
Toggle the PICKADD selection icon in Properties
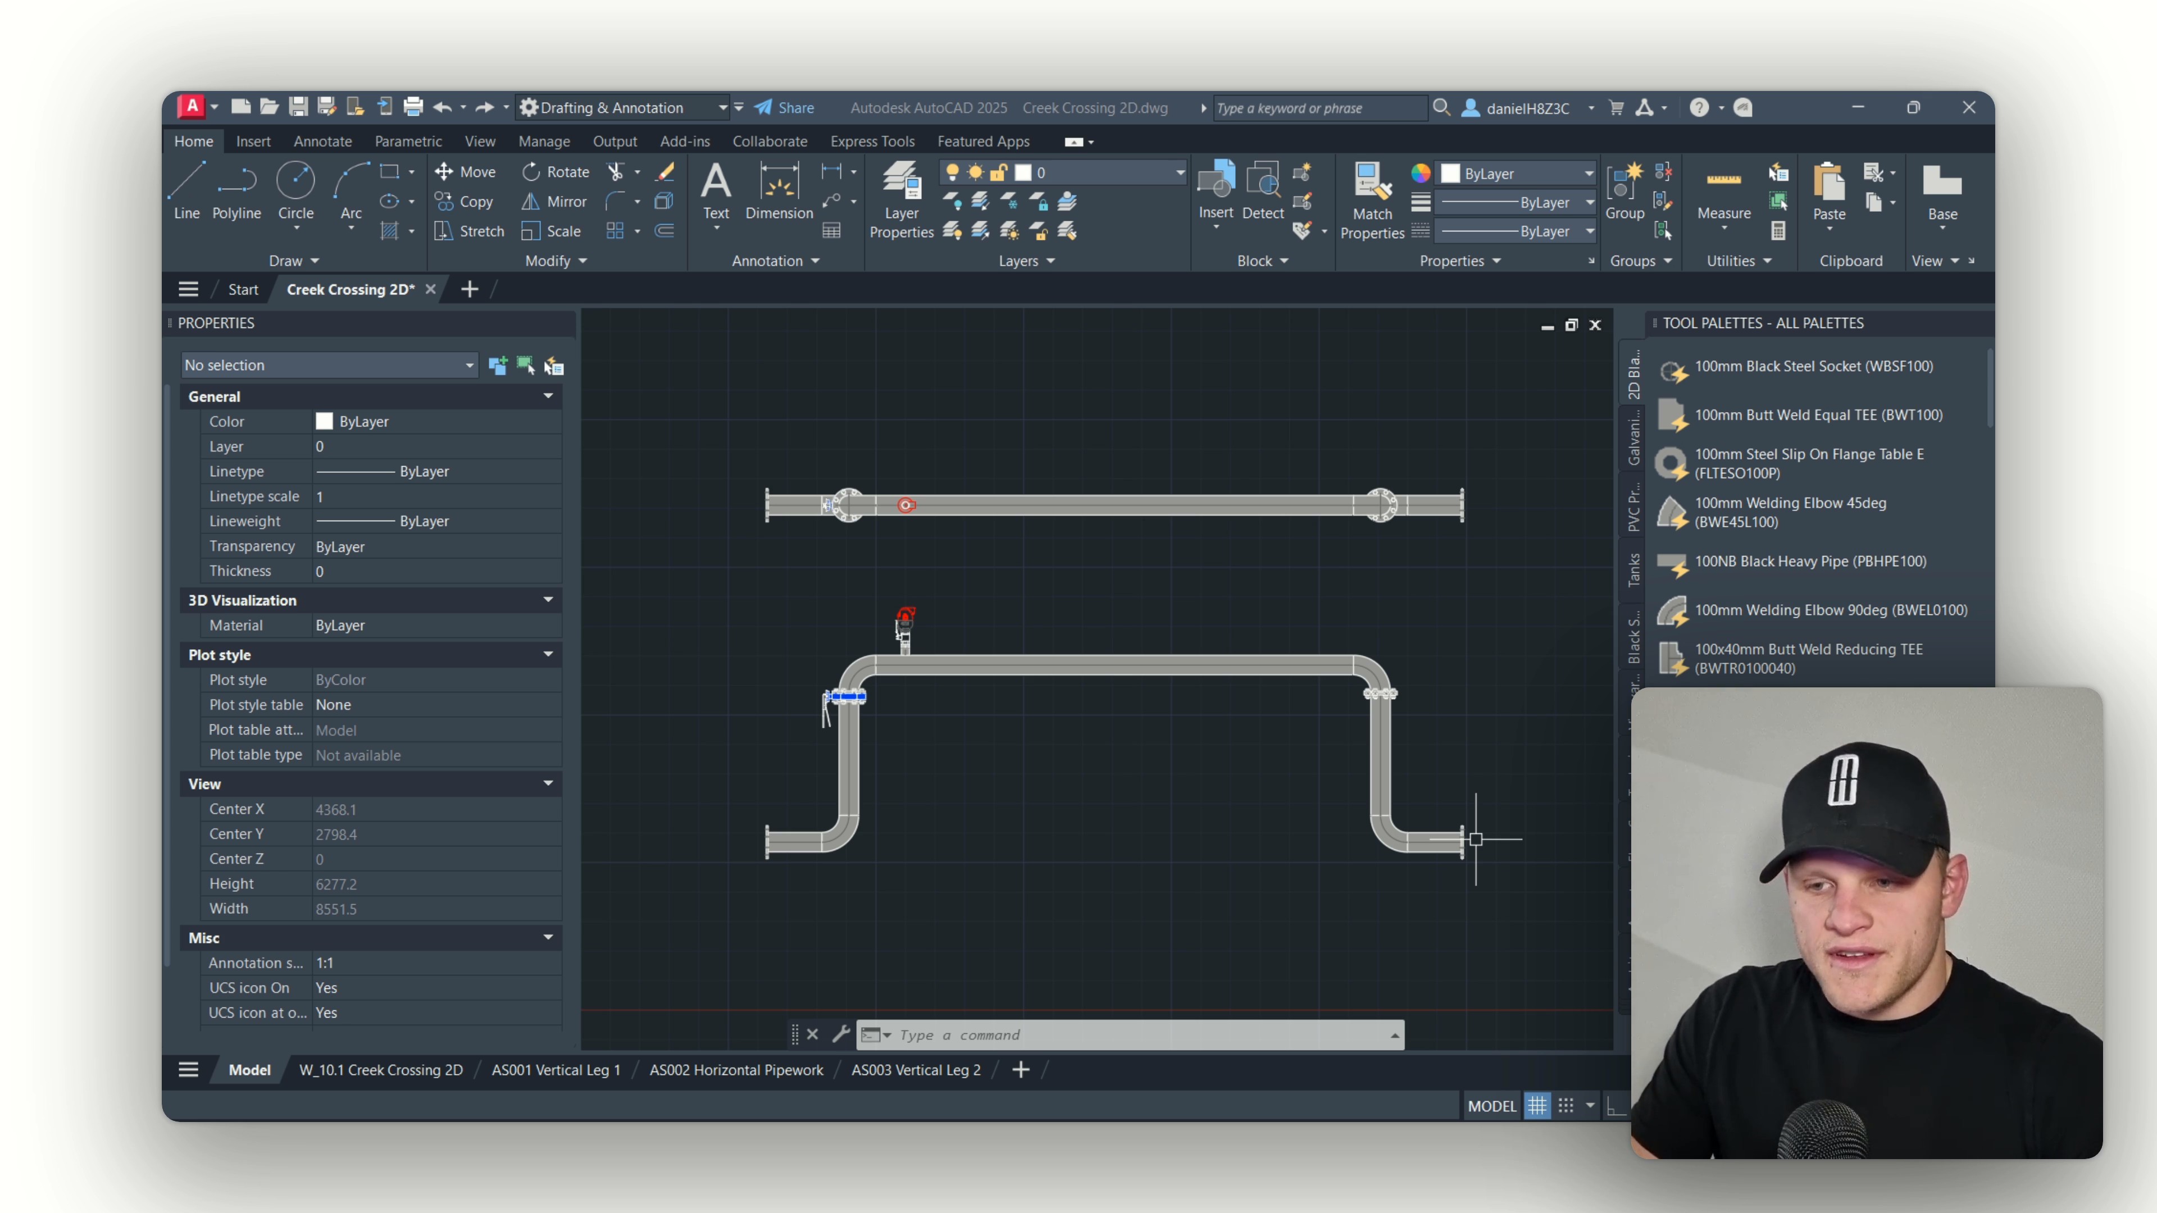497,366
